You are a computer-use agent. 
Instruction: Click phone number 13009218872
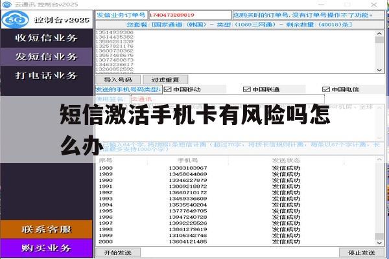[188, 186]
